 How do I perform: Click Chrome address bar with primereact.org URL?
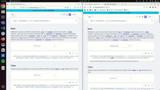coord(118,7)
